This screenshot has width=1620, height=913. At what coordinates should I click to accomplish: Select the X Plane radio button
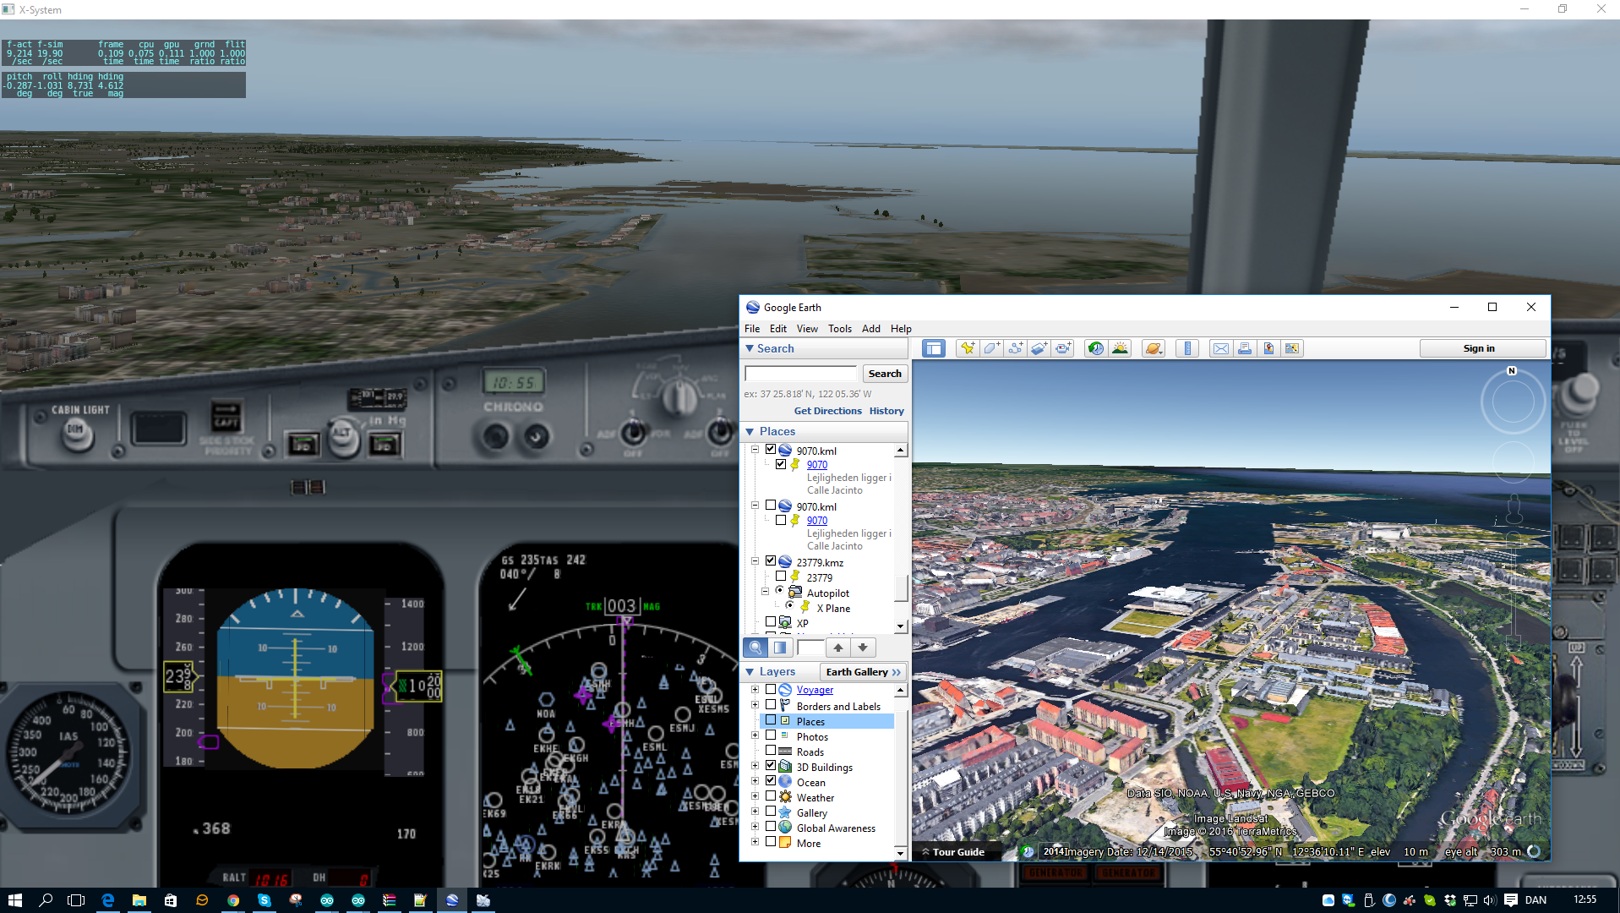coord(790,606)
